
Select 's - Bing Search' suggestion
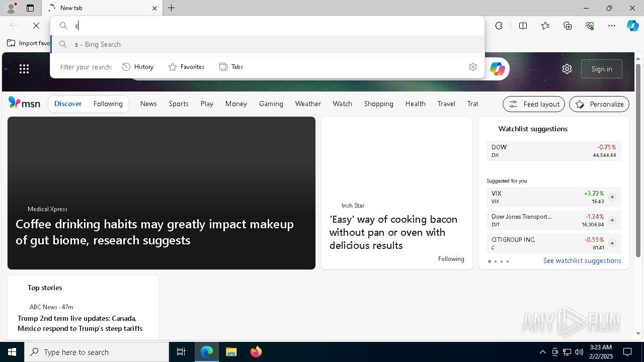(x=267, y=44)
